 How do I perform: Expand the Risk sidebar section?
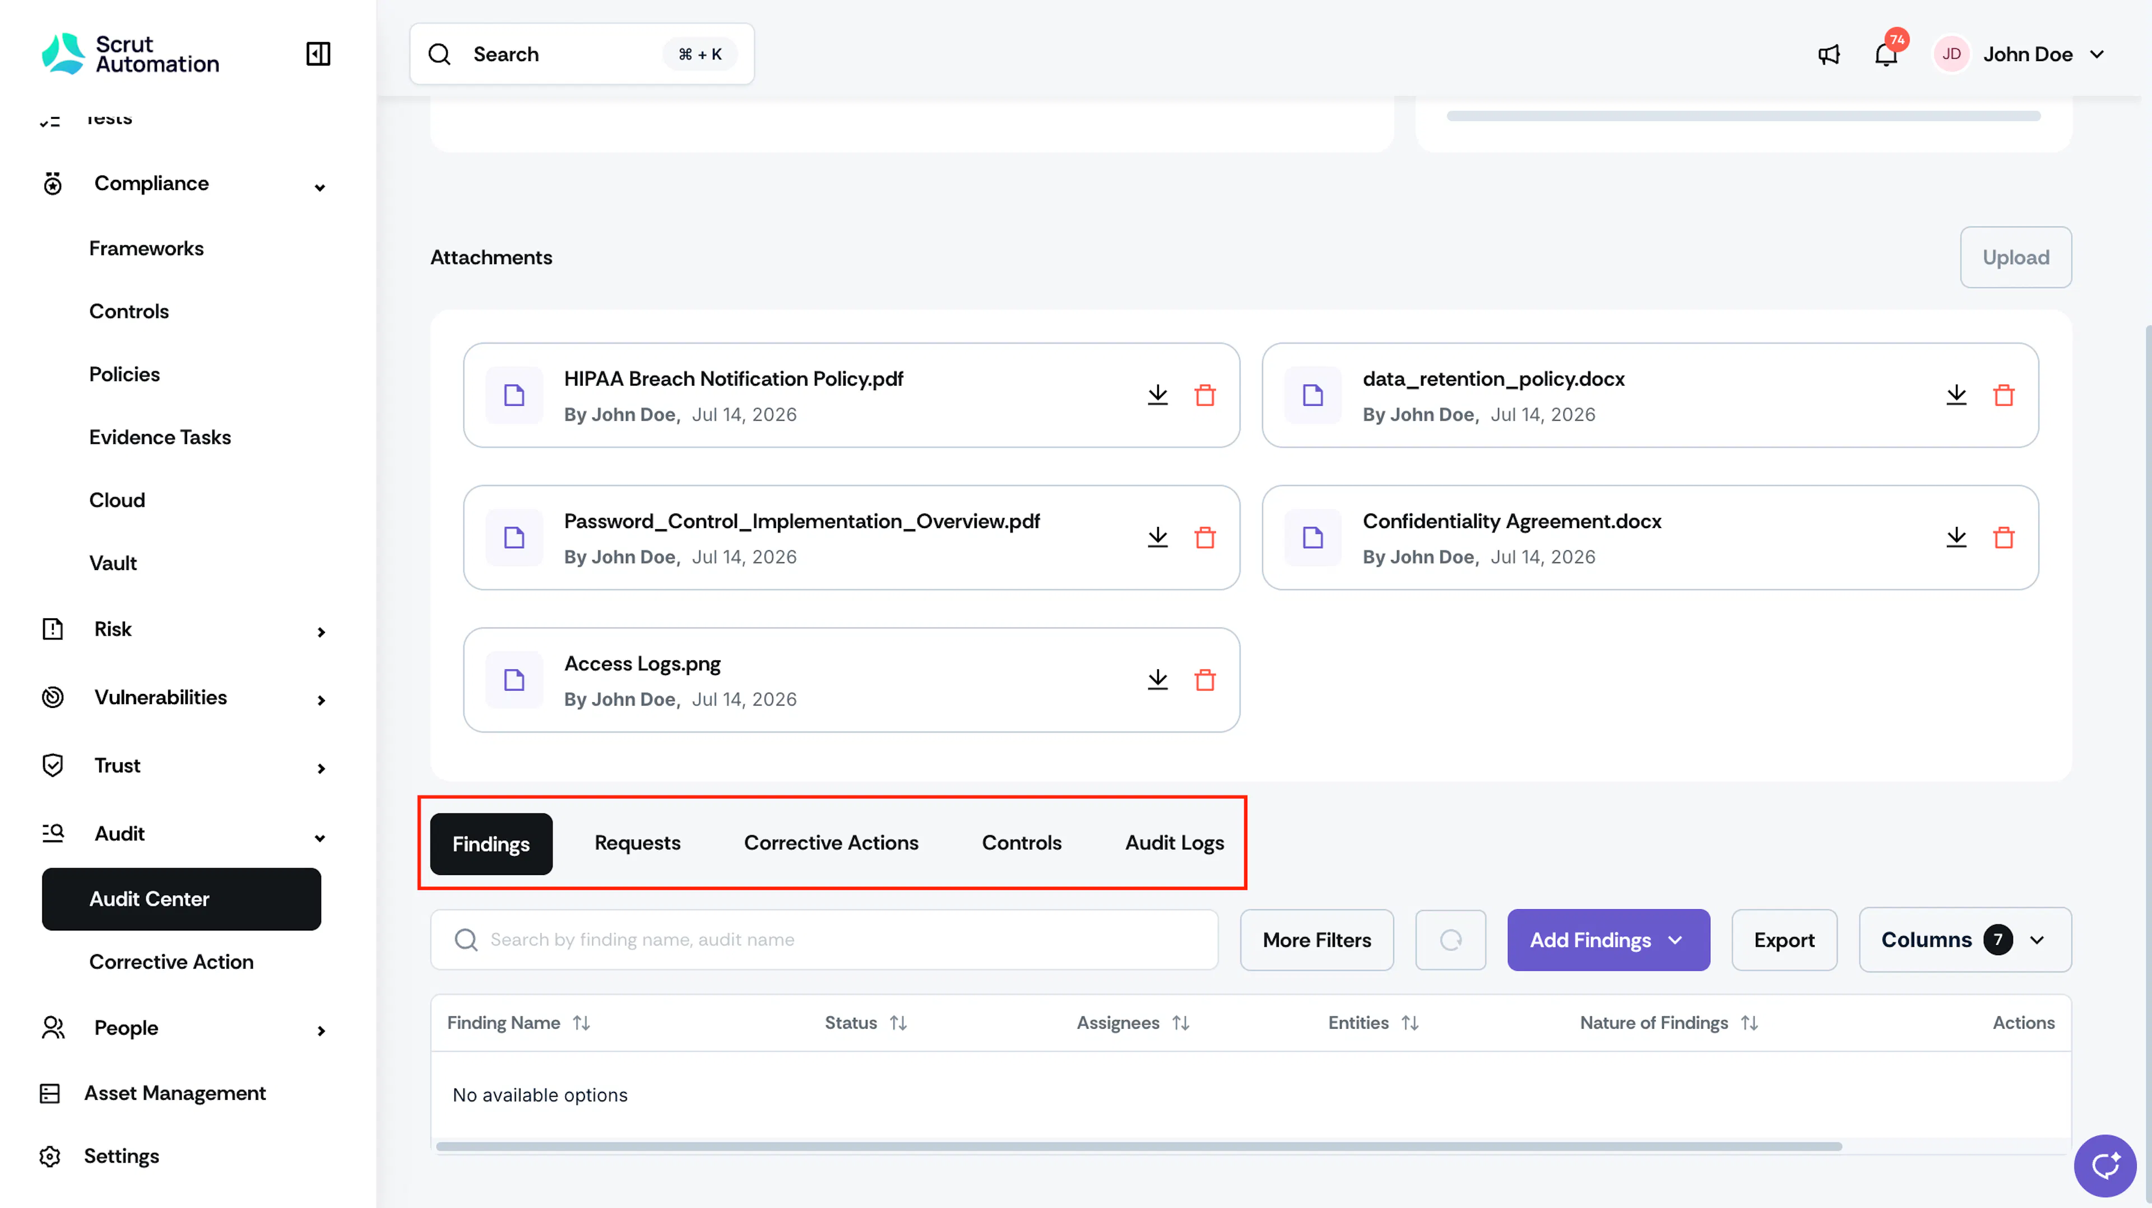(181, 629)
